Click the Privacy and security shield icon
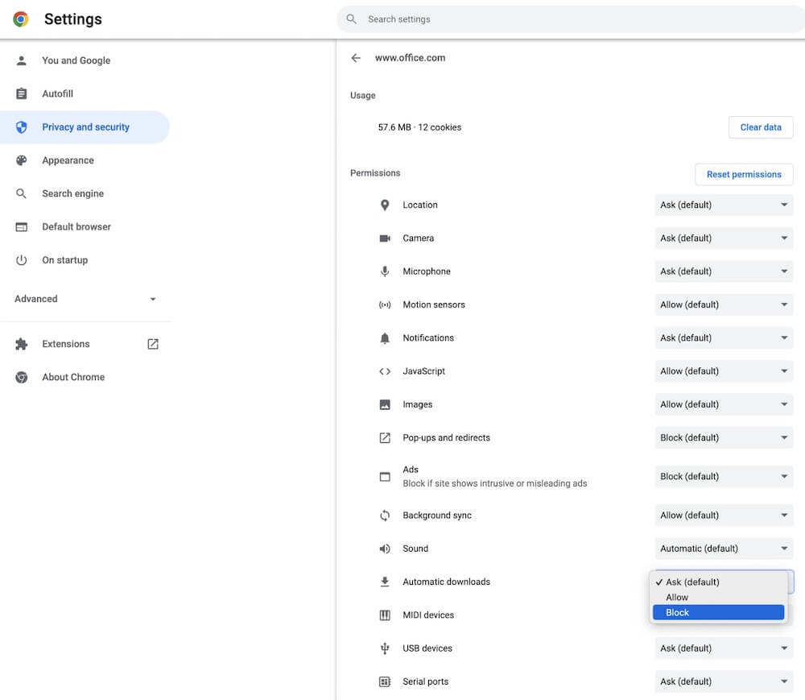This screenshot has height=700, width=805. click(x=21, y=126)
